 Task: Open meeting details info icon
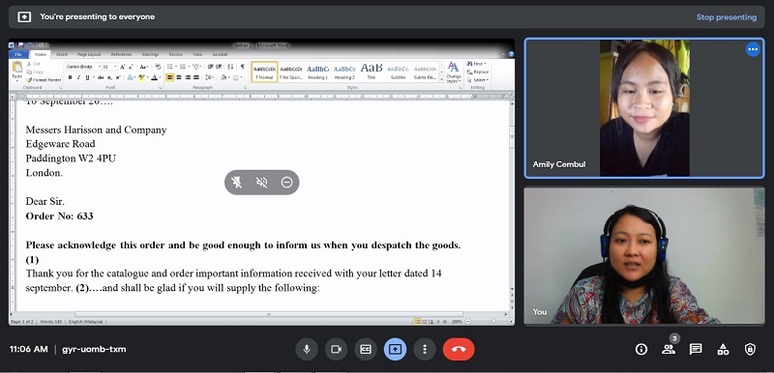(641, 350)
